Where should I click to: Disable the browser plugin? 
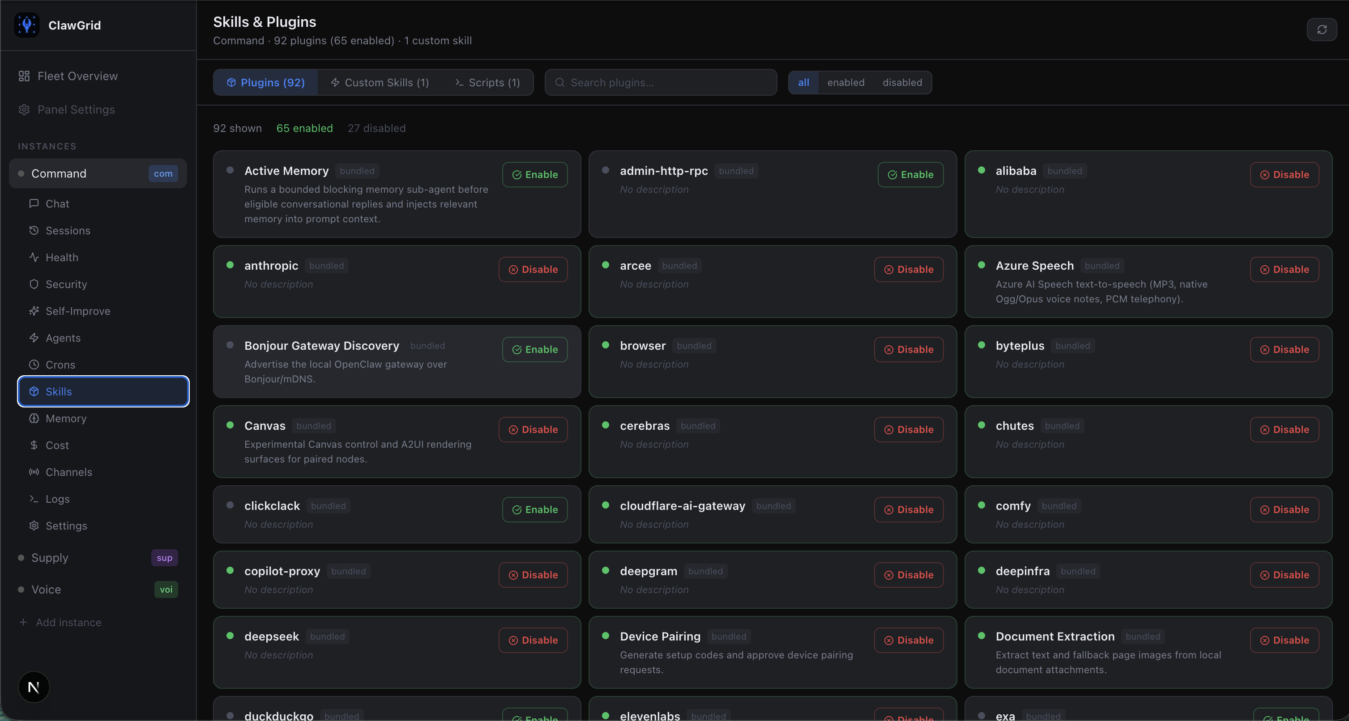pyautogui.click(x=909, y=349)
